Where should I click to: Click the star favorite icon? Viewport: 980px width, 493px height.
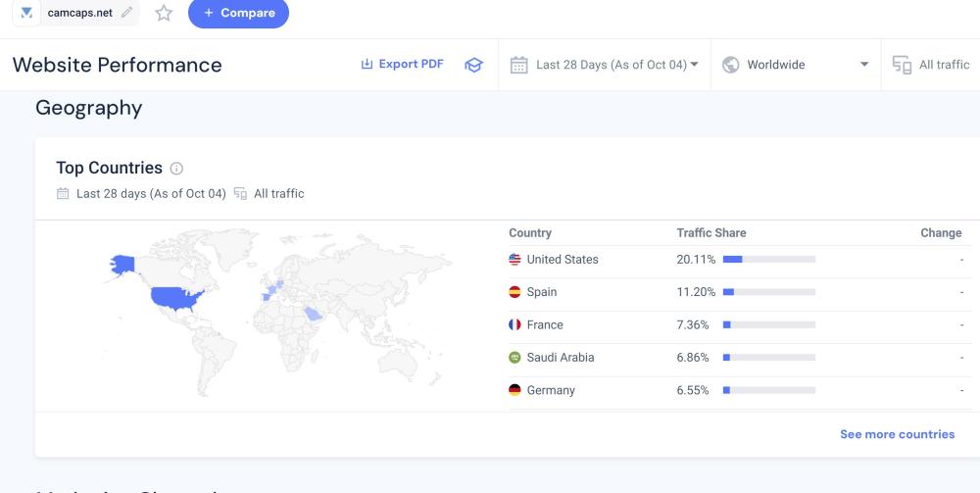pyautogui.click(x=164, y=13)
